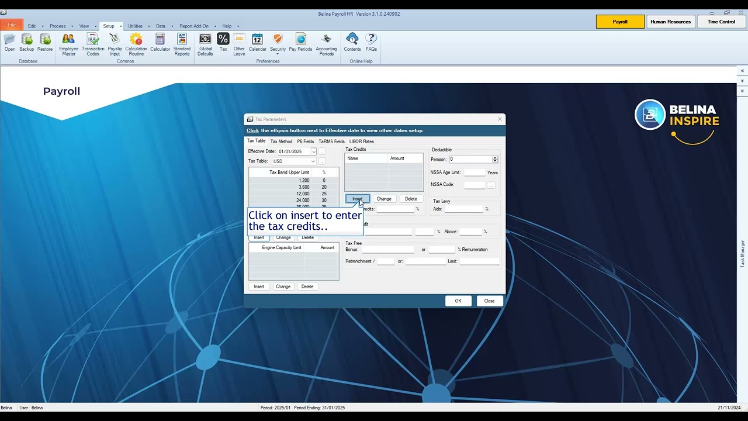Select the 3,600 tax band row

tap(293, 187)
